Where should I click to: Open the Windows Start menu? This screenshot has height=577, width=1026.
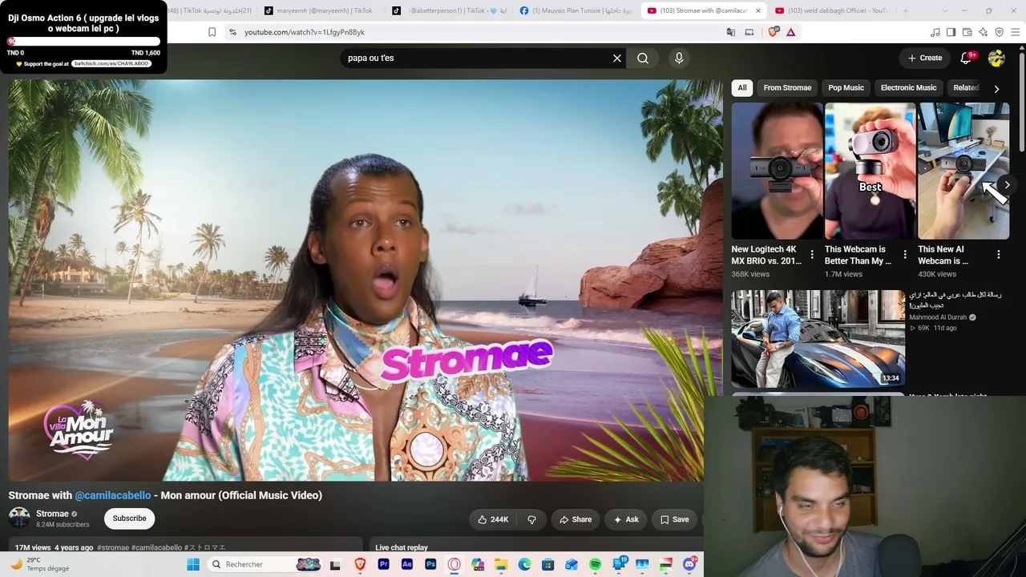(193, 564)
